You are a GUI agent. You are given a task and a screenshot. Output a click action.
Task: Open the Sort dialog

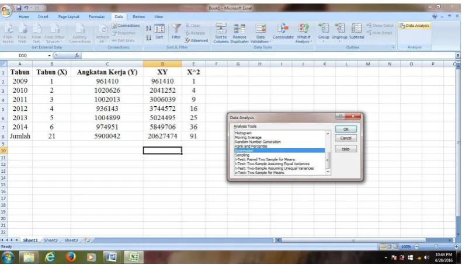tap(159, 32)
